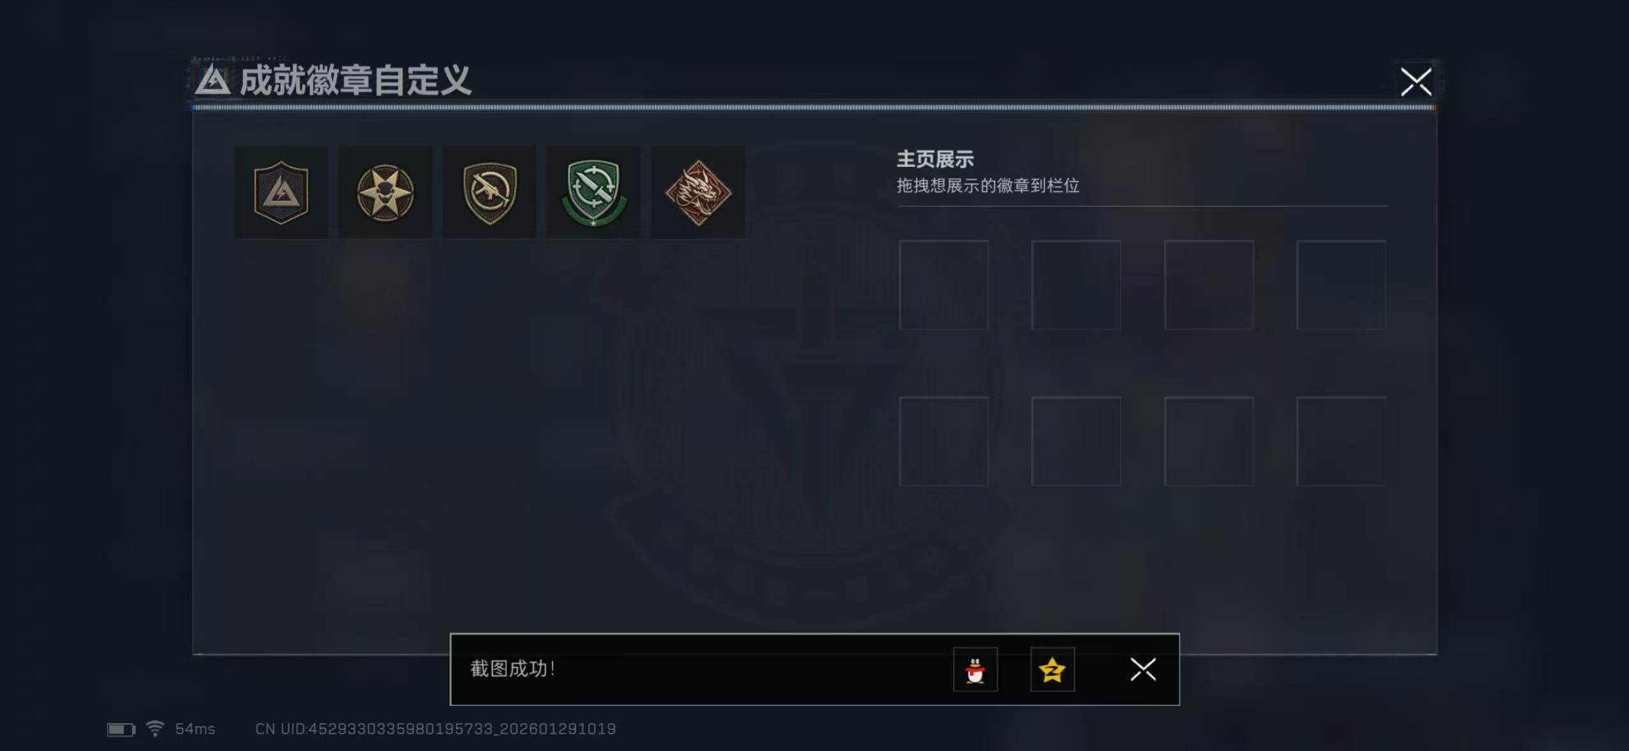Select the red dragon diamond badge
Screen dimensions: 1629x751
[698, 192]
